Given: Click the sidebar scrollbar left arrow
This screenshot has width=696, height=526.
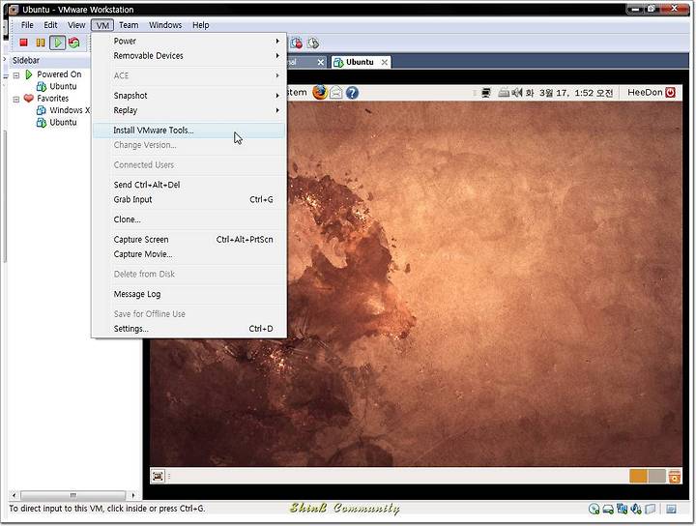Looking at the screenshot, I should pyautogui.click(x=14, y=495).
